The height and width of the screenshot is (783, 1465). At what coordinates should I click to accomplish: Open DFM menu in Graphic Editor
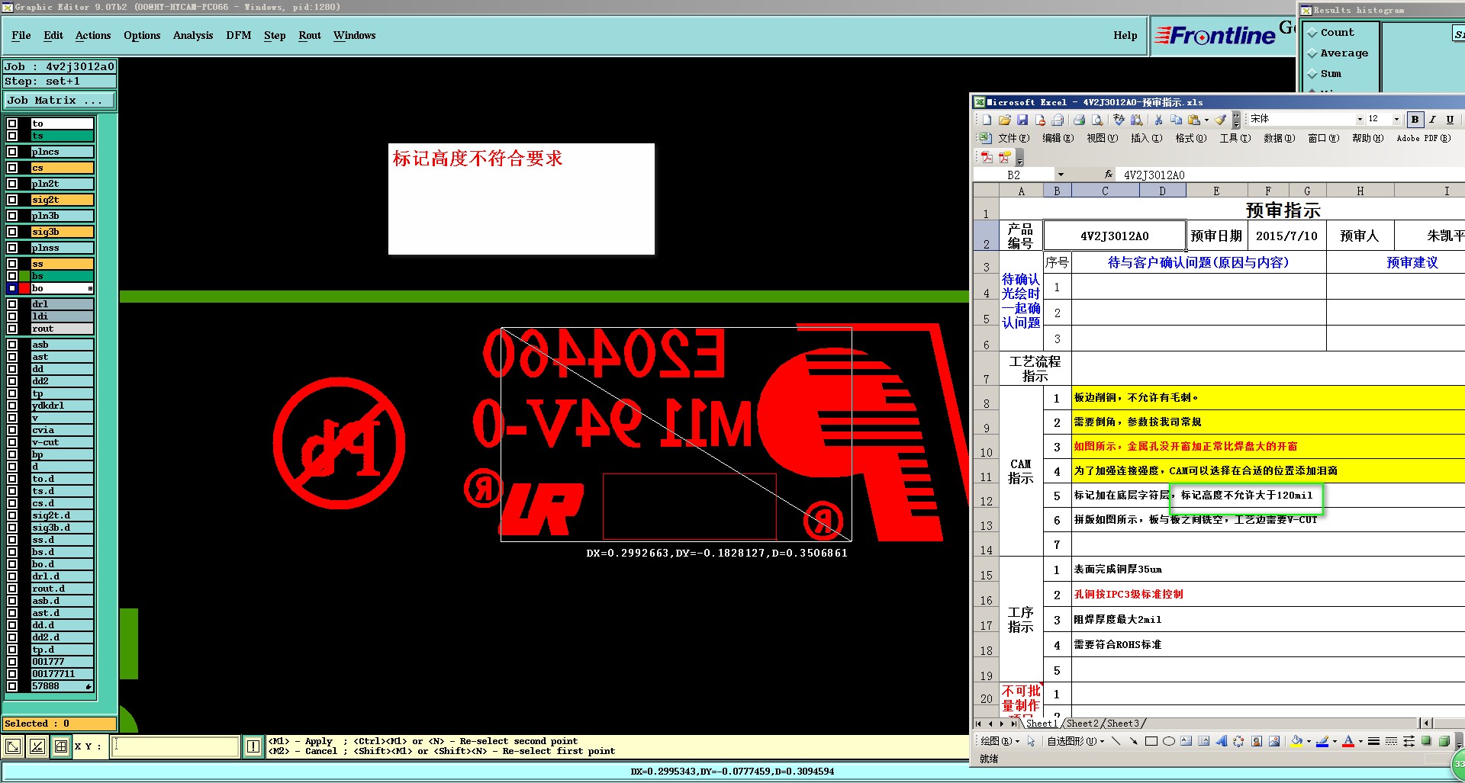click(239, 35)
